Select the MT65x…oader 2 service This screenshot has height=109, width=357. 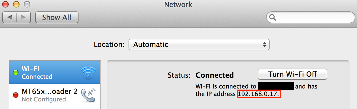coord(55,95)
